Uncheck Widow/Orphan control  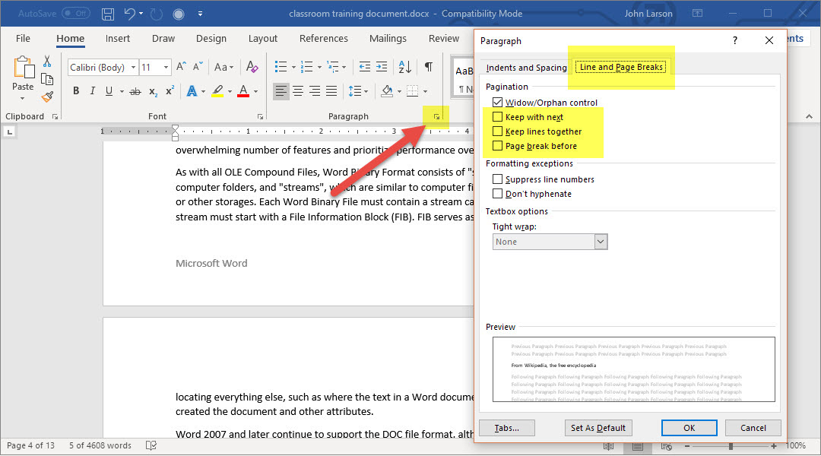click(498, 103)
